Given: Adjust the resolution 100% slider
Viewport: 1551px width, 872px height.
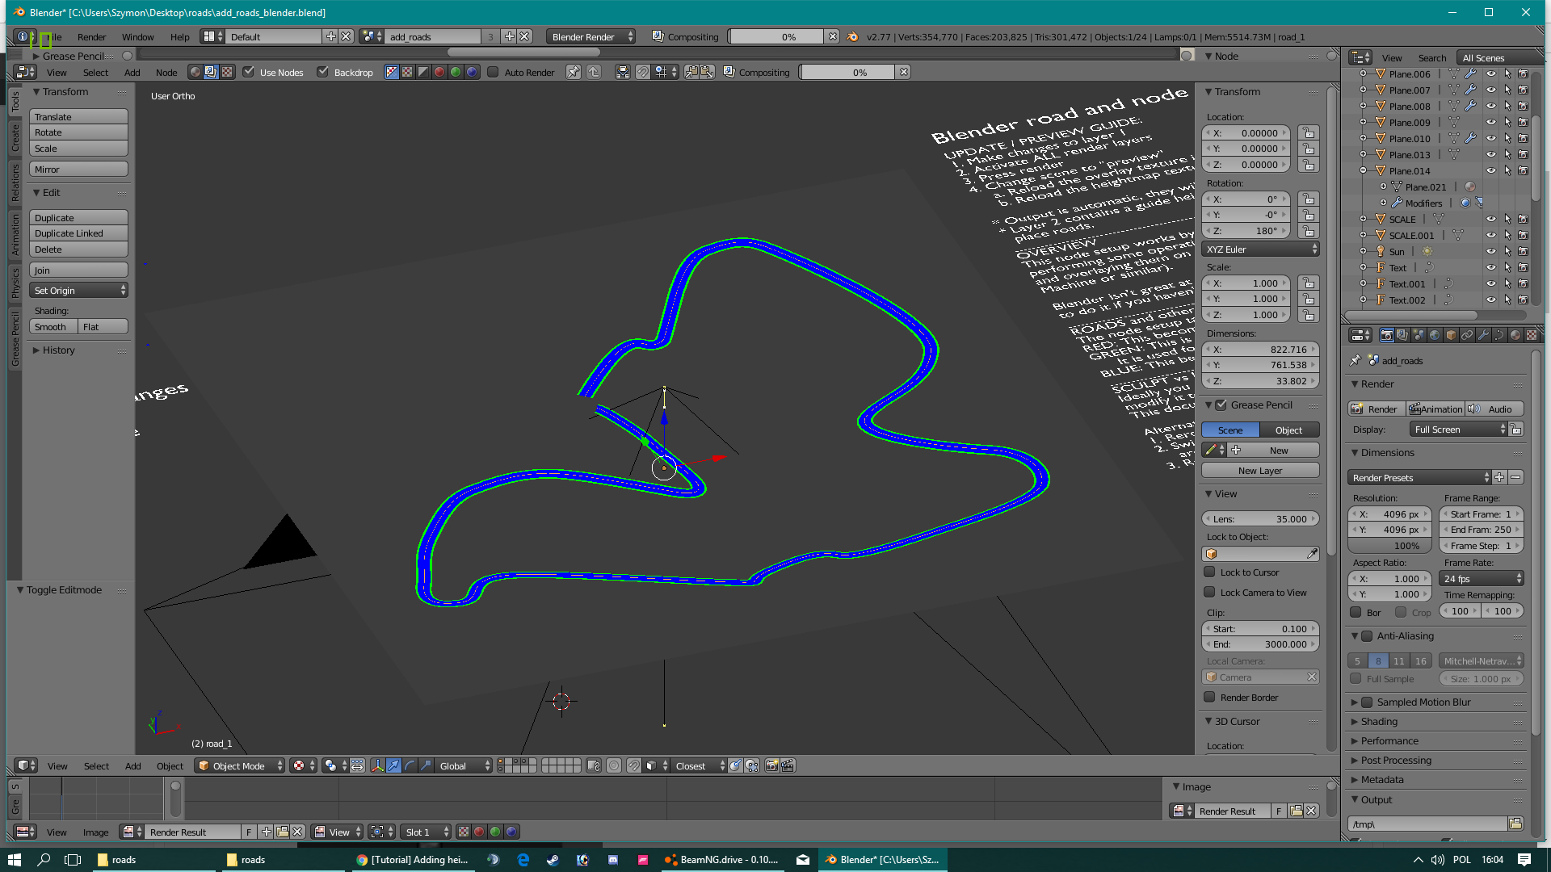Looking at the screenshot, I should pos(1389,546).
